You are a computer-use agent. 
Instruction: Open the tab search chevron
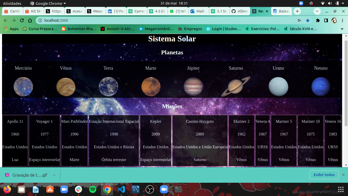click(x=317, y=11)
